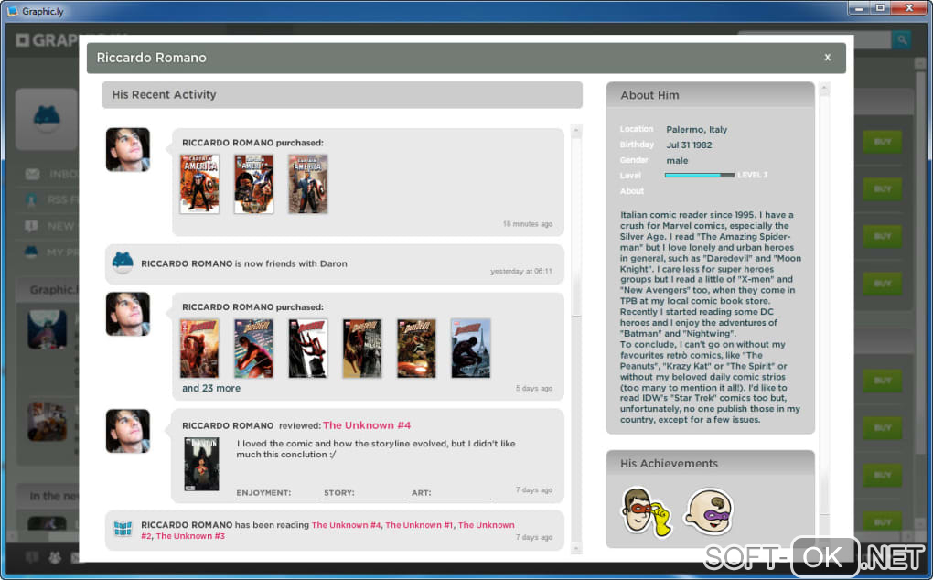Open second Captain America purchased cover

pos(253,184)
